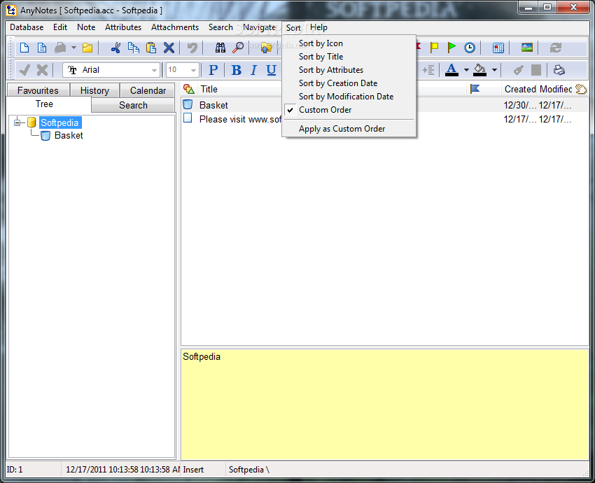Set the yellow flag on note
This screenshot has width=595, height=483.
coord(434,48)
